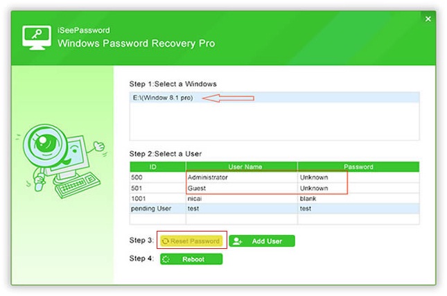This screenshot has height=296, width=447.
Task: Click the Password column header
Action: pyautogui.click(x=358, y=167)
